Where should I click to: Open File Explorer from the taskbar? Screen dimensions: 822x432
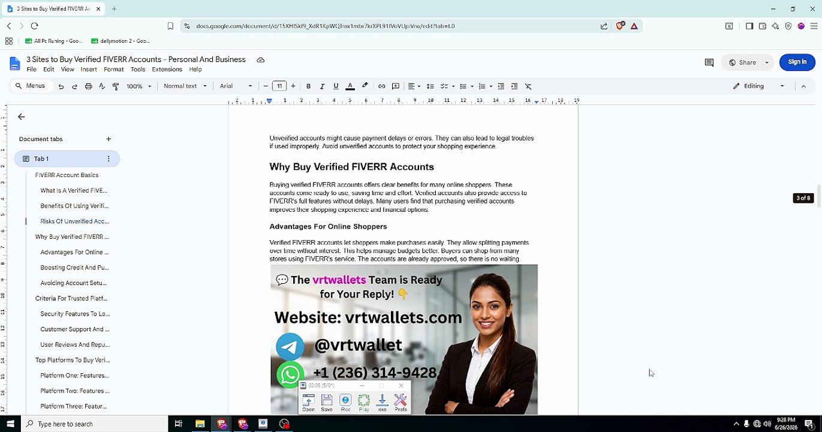coord(200,424)
